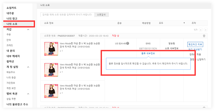Image resolution: width=215 pixels, height=111 pixels.
Task: Collapse the 멤버 특권 sidebar section
Action: (x=29, y=93)
